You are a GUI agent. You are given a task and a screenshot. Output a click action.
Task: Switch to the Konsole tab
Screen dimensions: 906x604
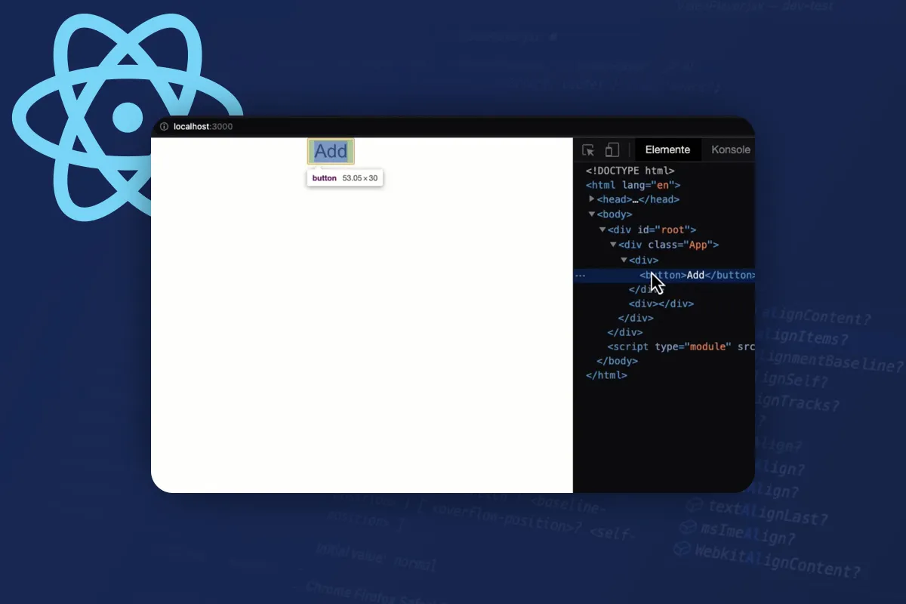[x=731, y=149]
